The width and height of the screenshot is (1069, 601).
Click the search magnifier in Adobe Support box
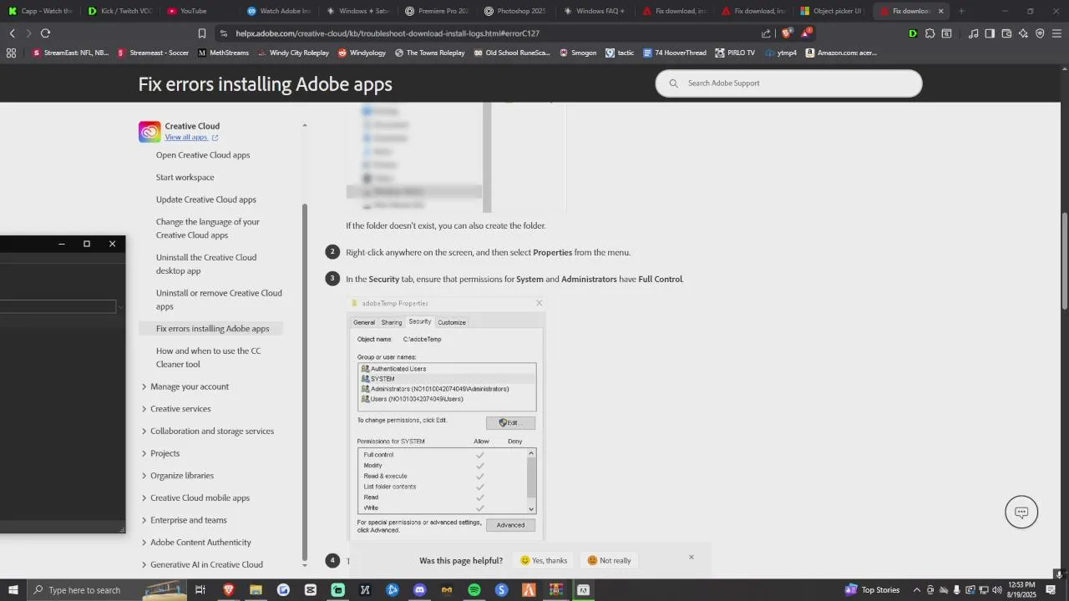[673, 83]
